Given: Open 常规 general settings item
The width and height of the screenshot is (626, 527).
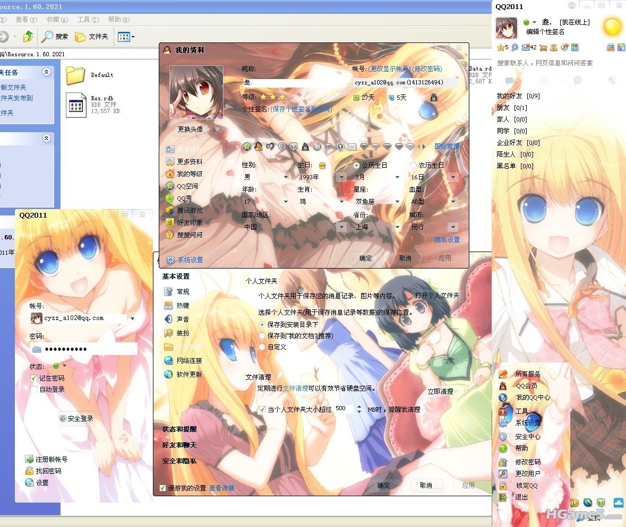Looking at the screenshot, I should pos(177,291).
